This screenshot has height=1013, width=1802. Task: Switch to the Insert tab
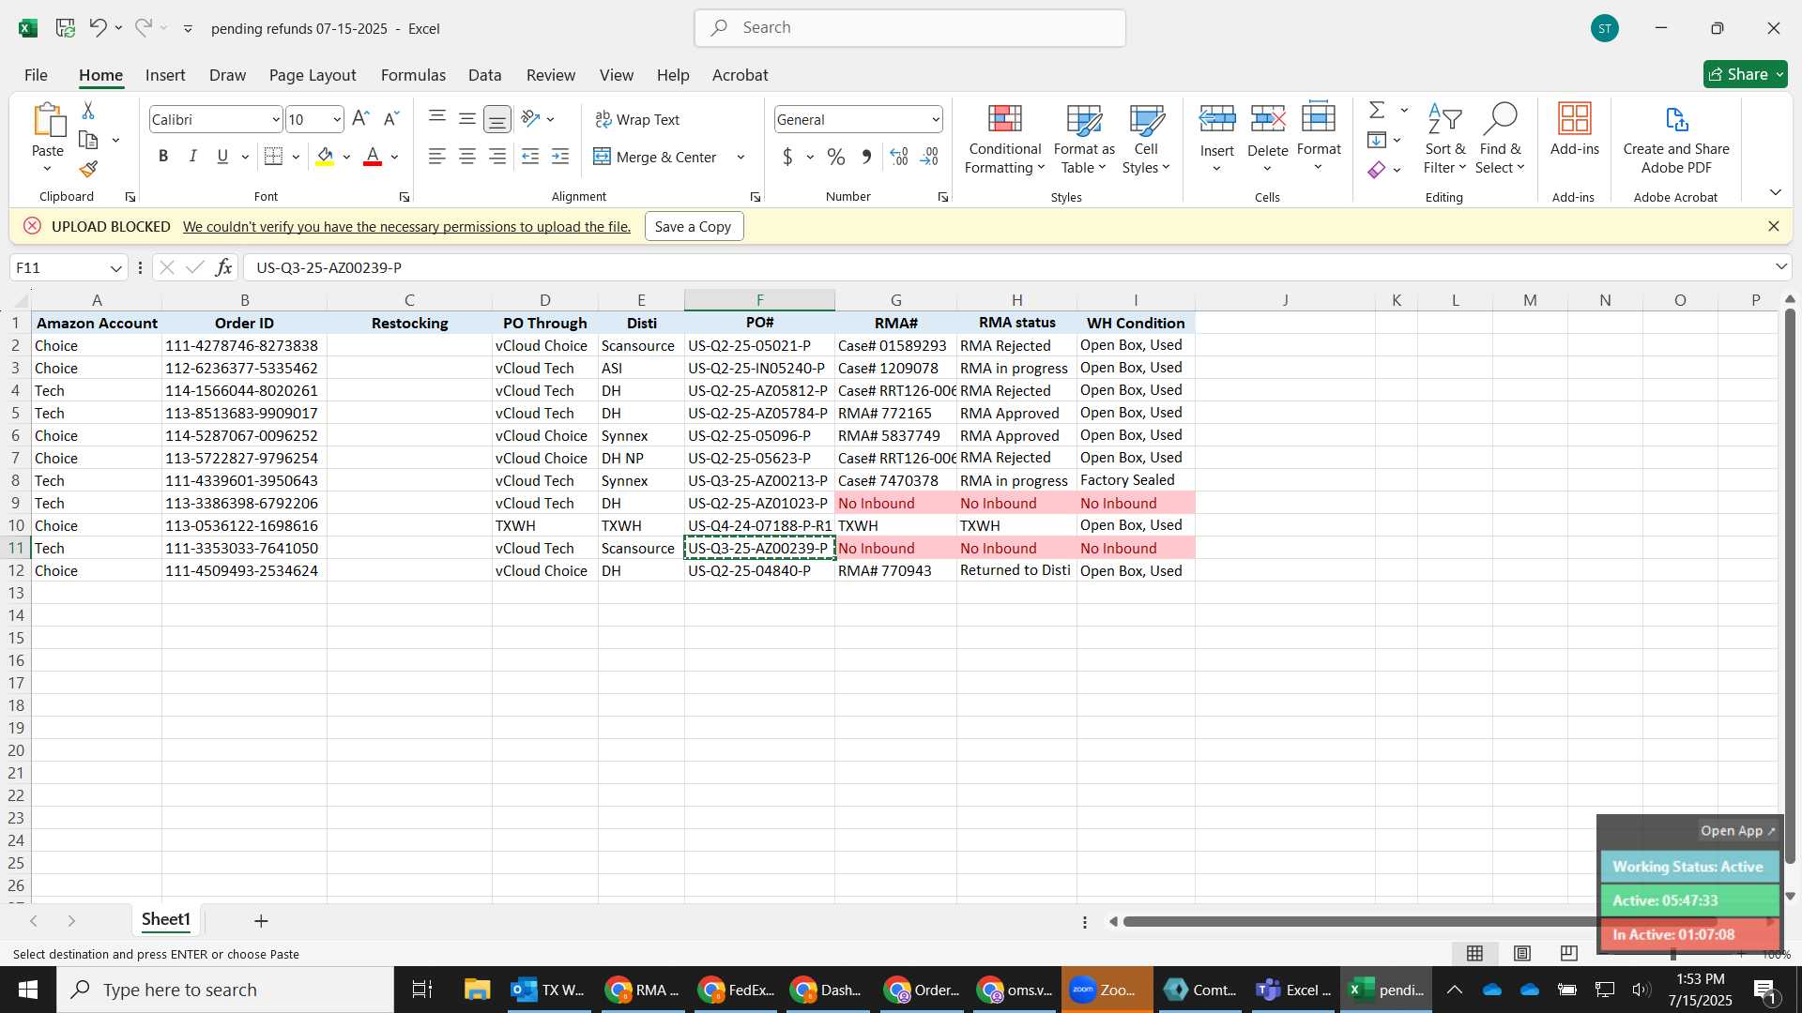coord(165,75)
